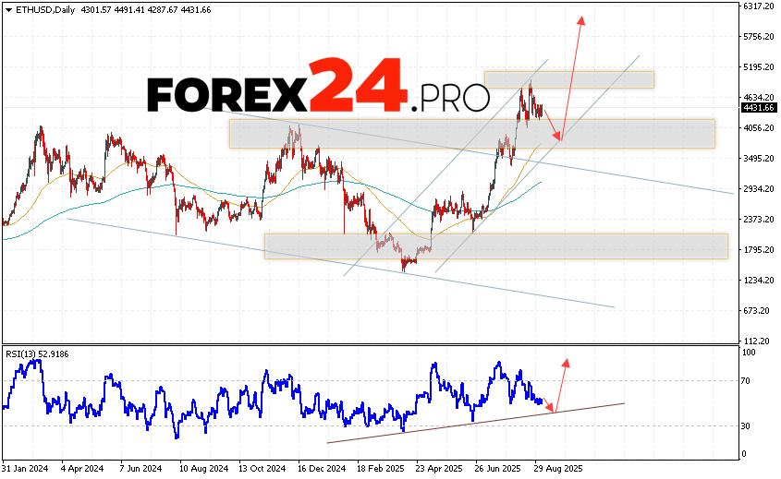Click the 31 Jan 2024 date label
The width and height of the screenshot is (781, 479).
(x=26, y=470)
